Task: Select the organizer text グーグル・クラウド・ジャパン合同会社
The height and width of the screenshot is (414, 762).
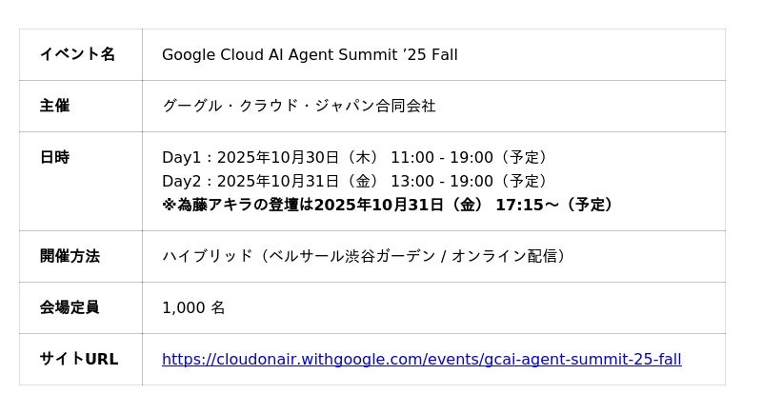Action: click(x=298, y=106)
